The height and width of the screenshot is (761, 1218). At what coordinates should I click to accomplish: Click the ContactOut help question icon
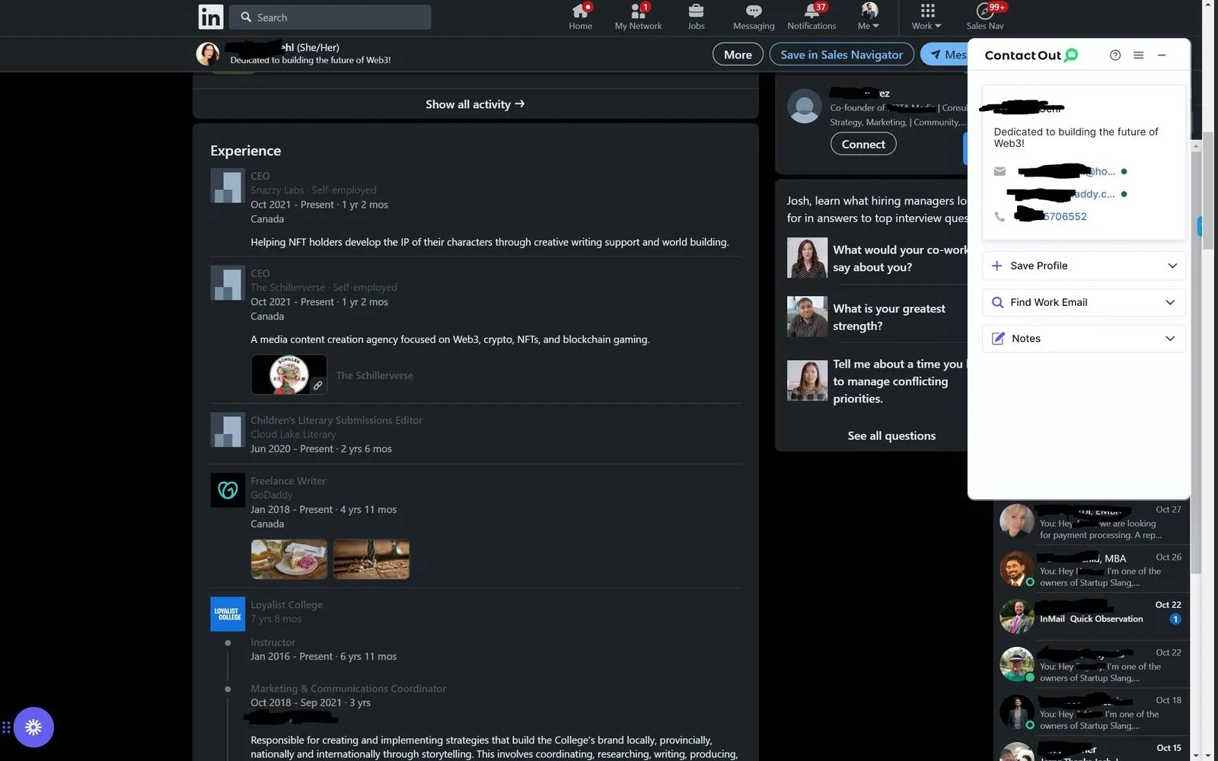(1115, 55)
